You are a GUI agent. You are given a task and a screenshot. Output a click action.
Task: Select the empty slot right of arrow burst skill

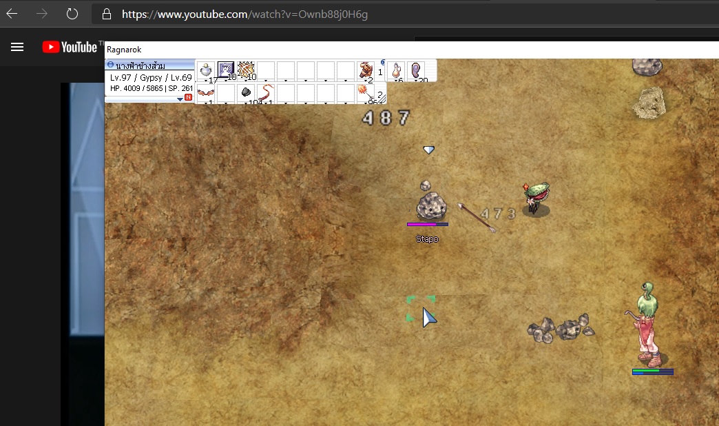click(x=266, y=71)
